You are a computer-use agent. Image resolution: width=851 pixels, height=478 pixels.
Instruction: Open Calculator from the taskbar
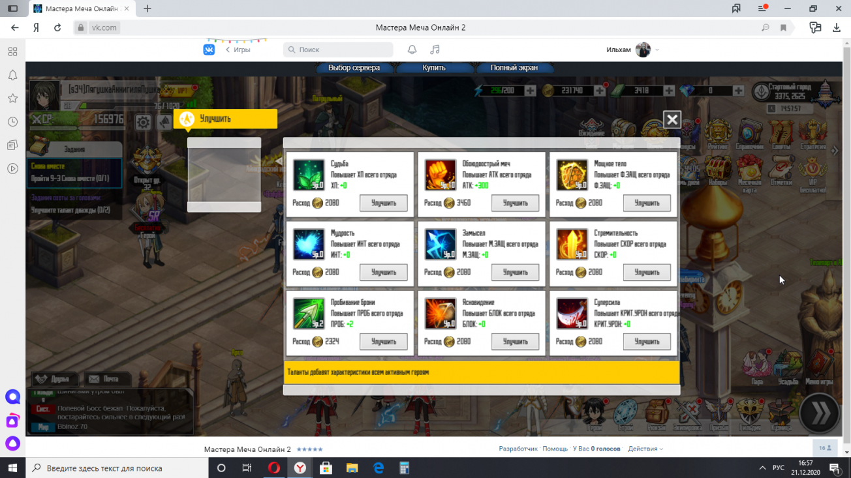tap(404, 468)
